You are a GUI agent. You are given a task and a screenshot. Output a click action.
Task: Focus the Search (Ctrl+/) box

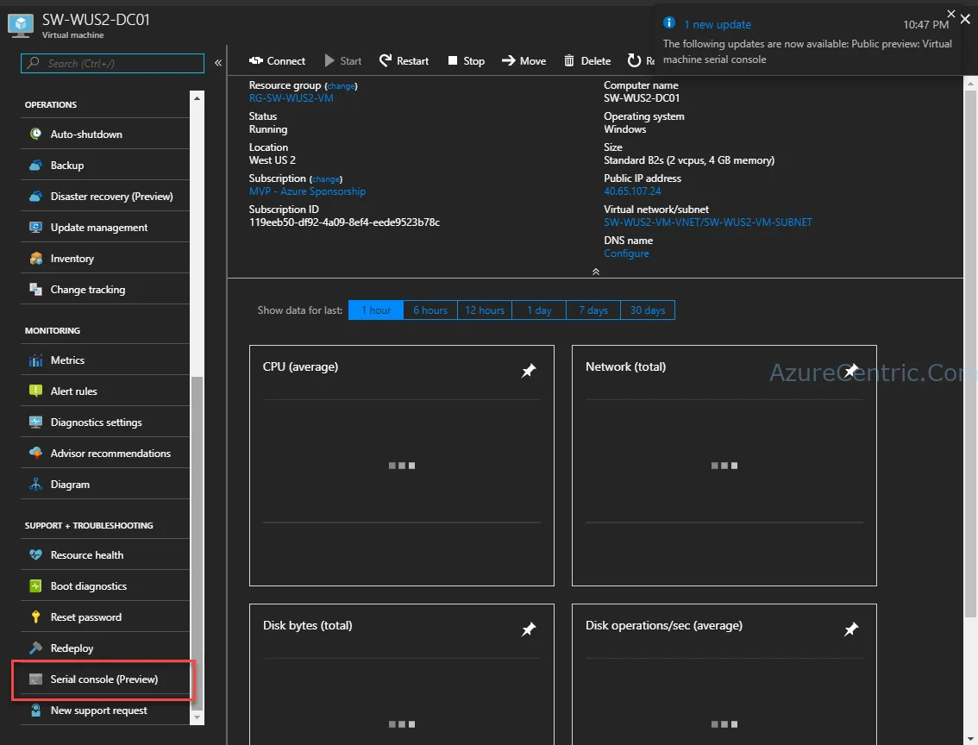click(x=112, y=63)
